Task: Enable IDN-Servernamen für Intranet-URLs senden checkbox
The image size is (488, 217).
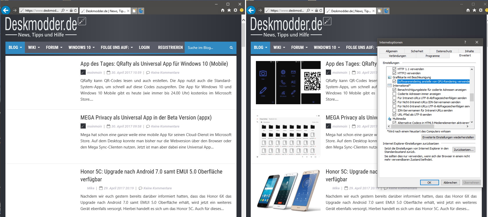Action: tap(394, 110)
